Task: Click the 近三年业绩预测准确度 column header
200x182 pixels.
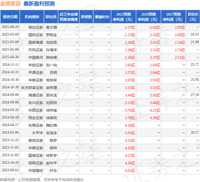Action: tap(69, 17)
